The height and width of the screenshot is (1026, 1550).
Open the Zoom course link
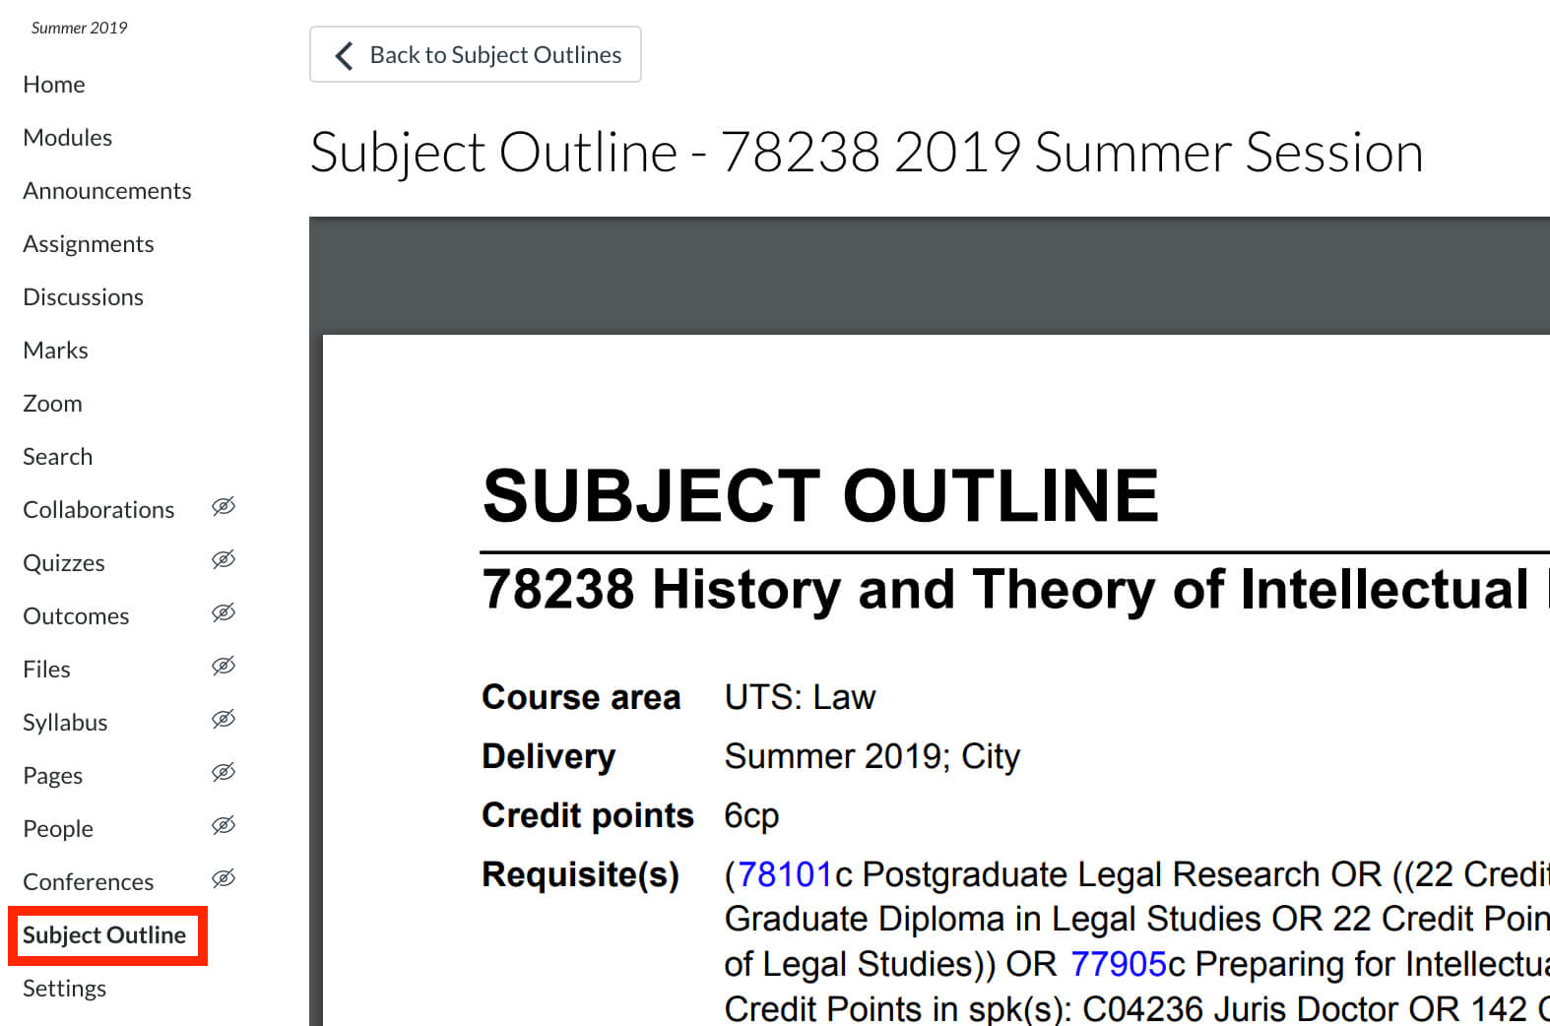tap(53, 404)
